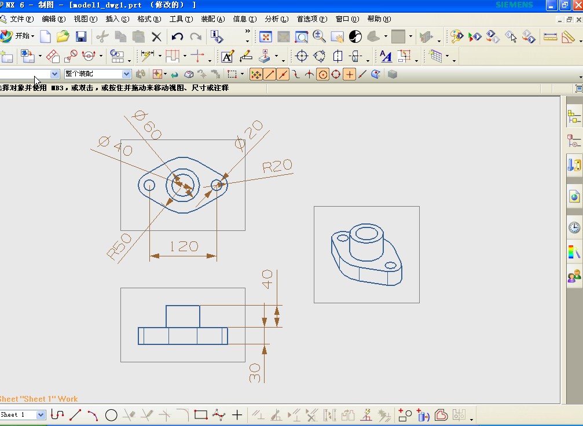Select the Profile sketch tool in bottom toolbar
The image size is (583, 426).
[x=57, y=415]
